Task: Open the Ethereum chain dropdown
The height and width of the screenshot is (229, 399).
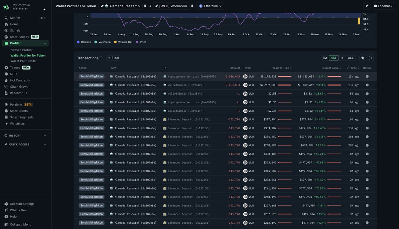Action: (x=210, y=6)
